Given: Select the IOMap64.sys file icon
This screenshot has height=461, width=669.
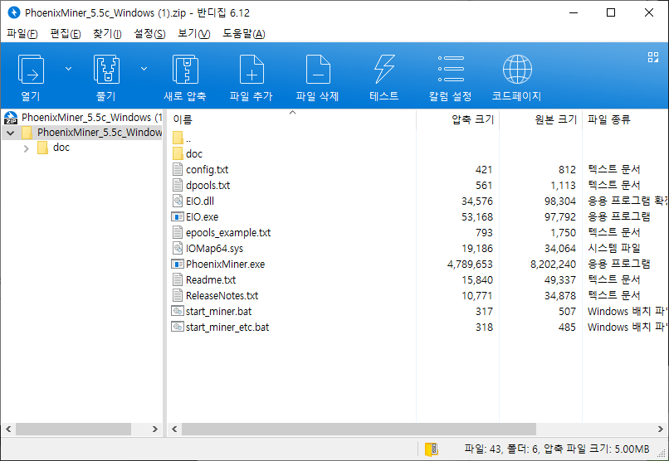Looking at the screenshot, I should [178, 249].
